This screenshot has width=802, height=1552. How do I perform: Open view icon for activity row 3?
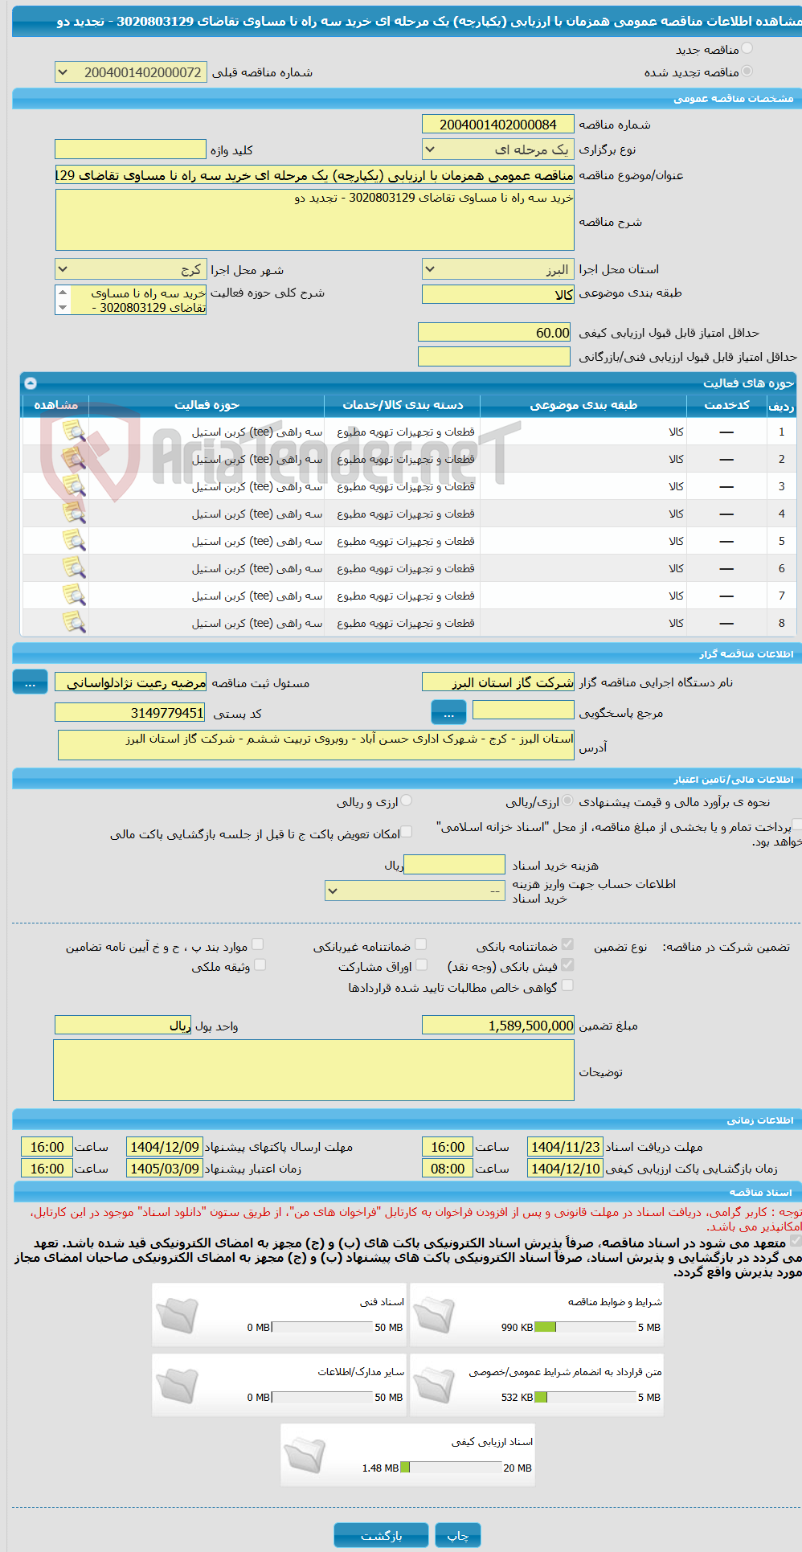point(74,486)
